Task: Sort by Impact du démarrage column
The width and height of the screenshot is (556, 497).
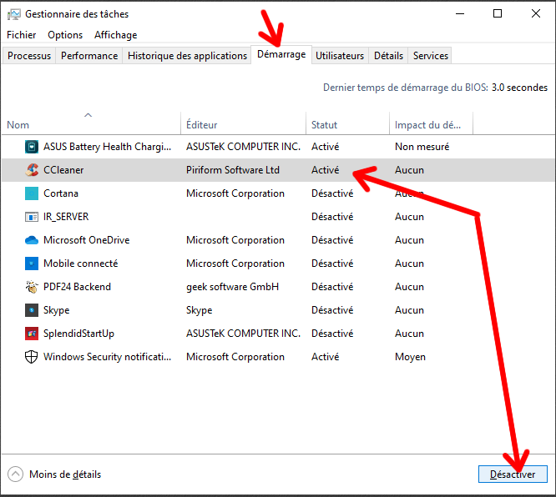Action: [x=427, y=125]
